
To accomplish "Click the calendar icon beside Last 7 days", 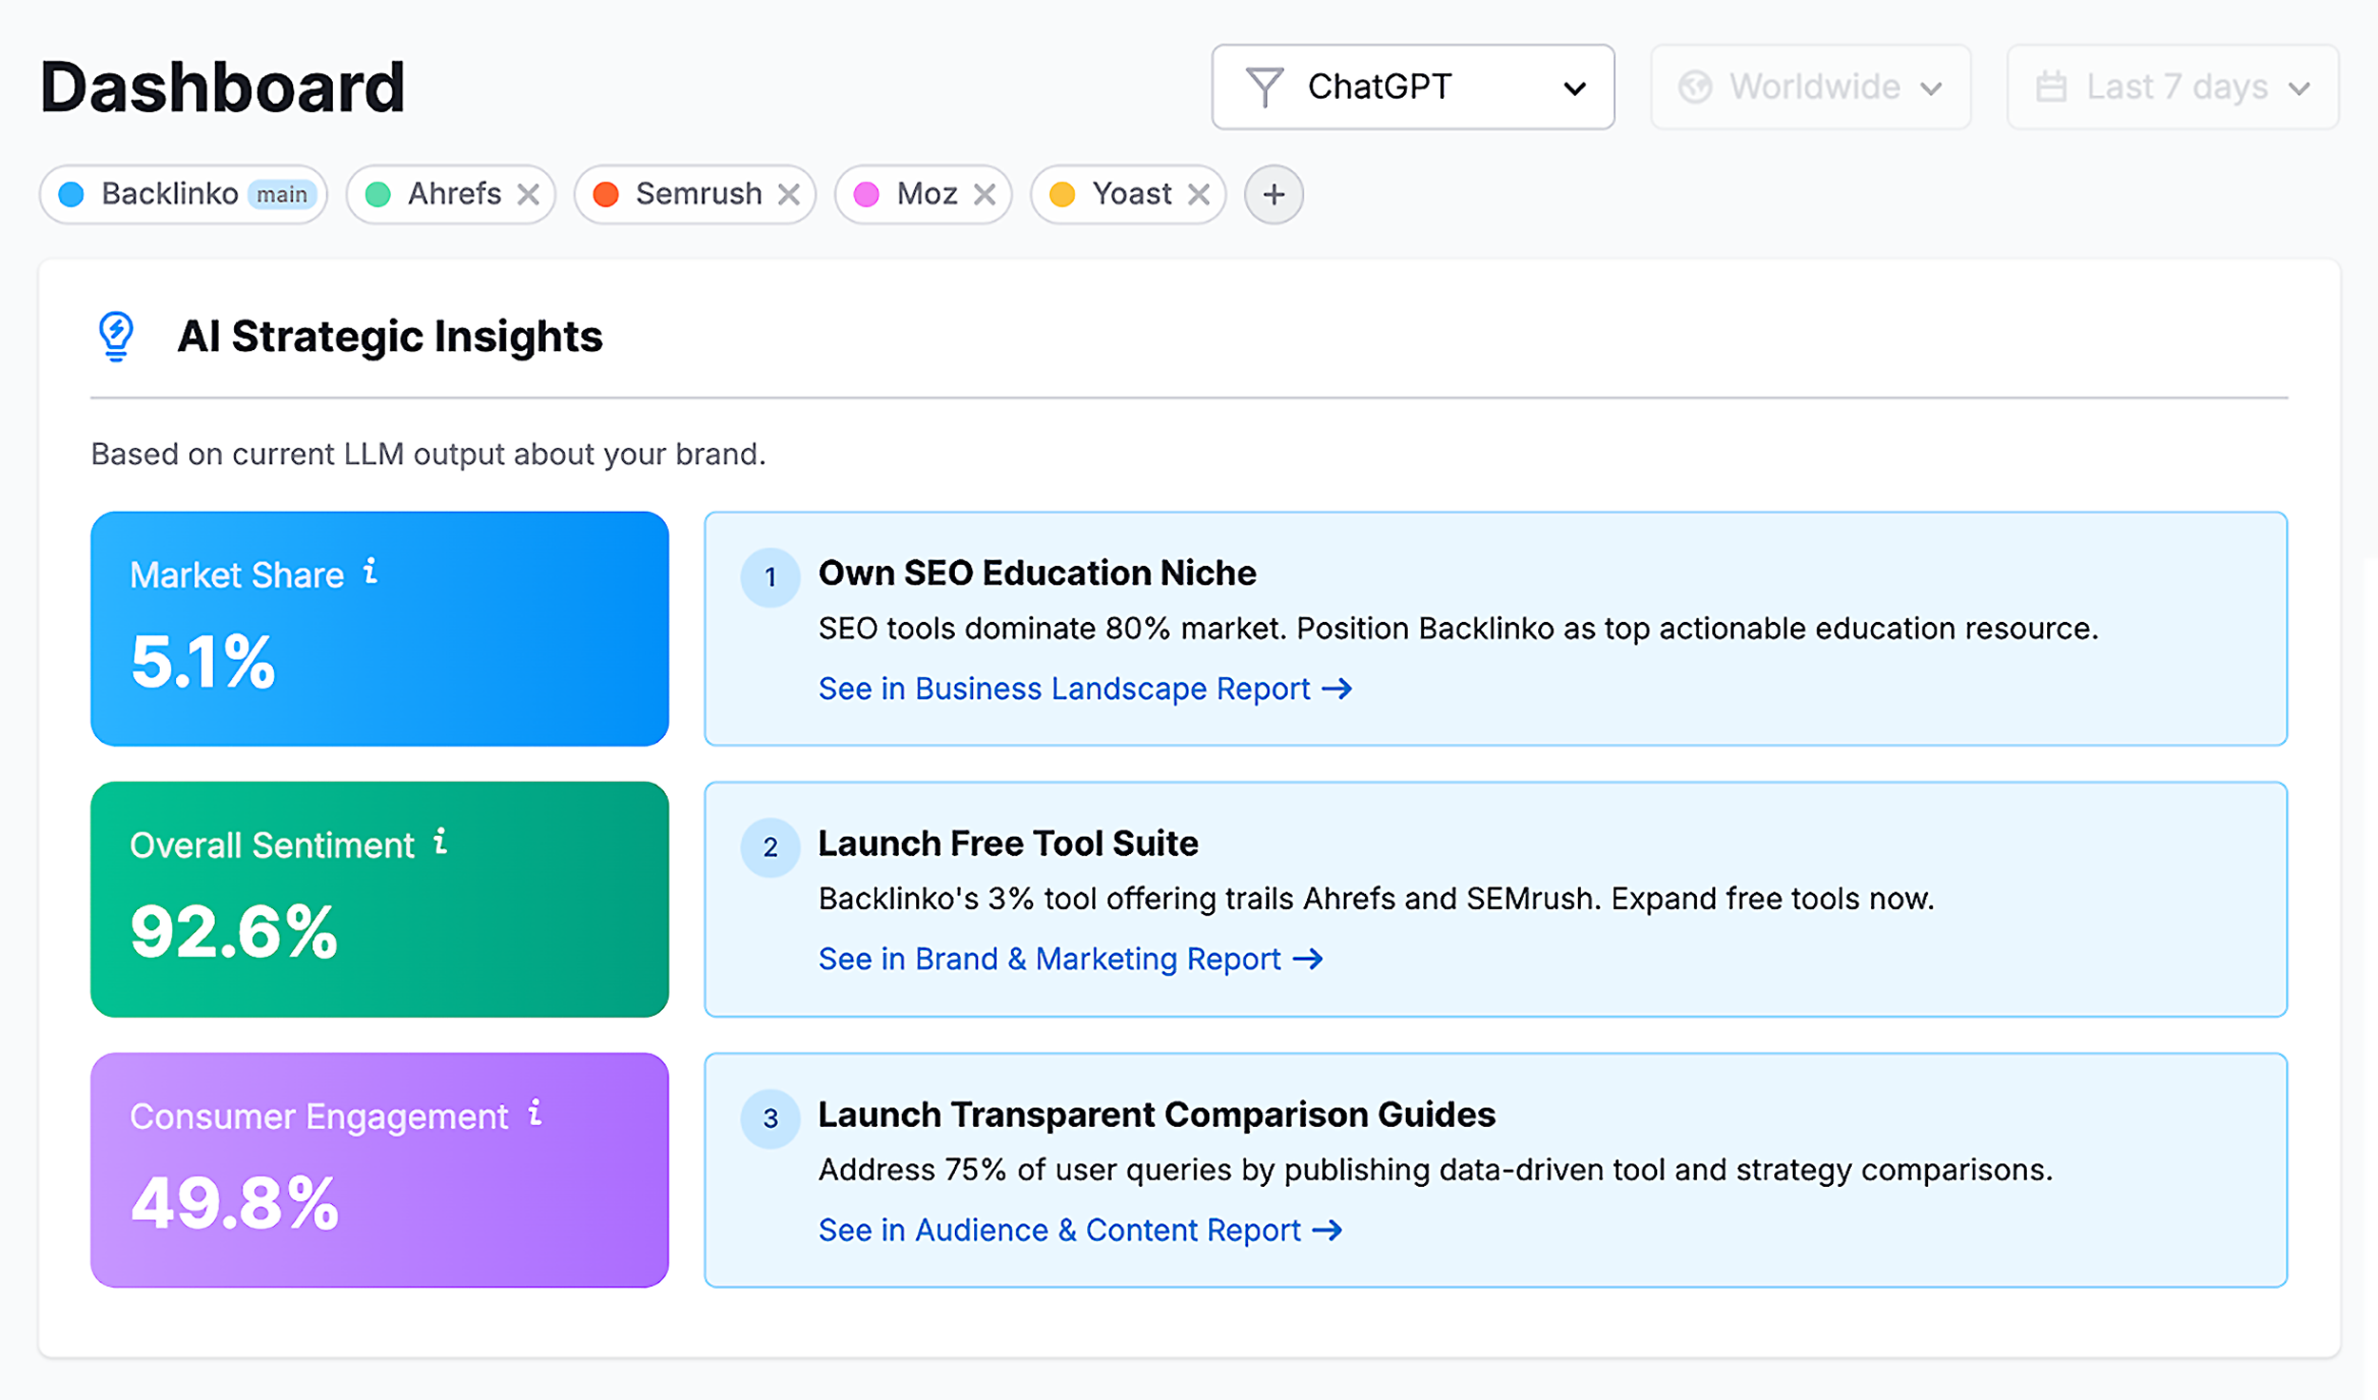I will [x=2051, y=87].
